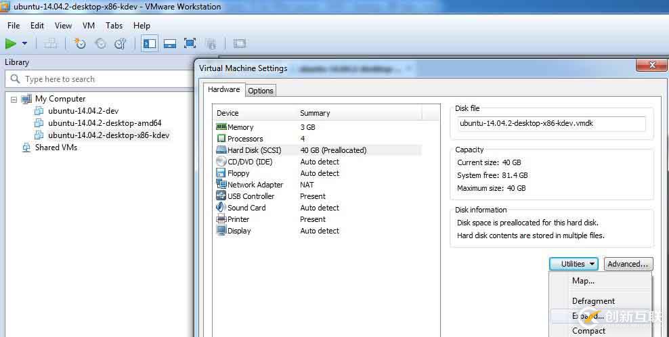The image size is (669, 337).
Task: Open the VM menu
Action: coord(89,26)
